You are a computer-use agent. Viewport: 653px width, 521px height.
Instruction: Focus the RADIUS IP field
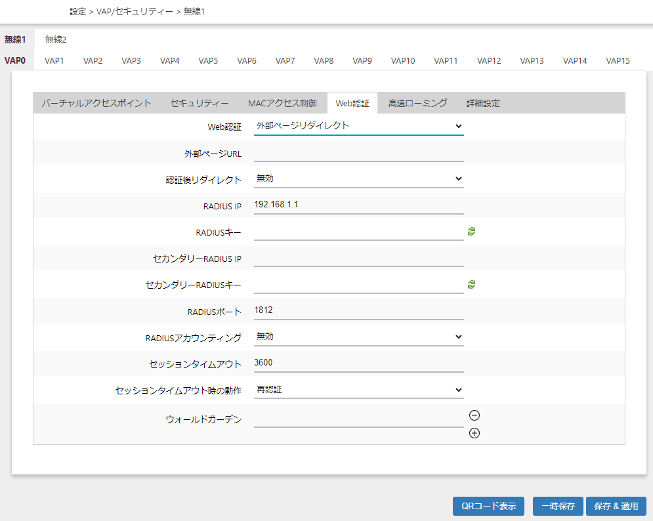click(x=358, y=205)
